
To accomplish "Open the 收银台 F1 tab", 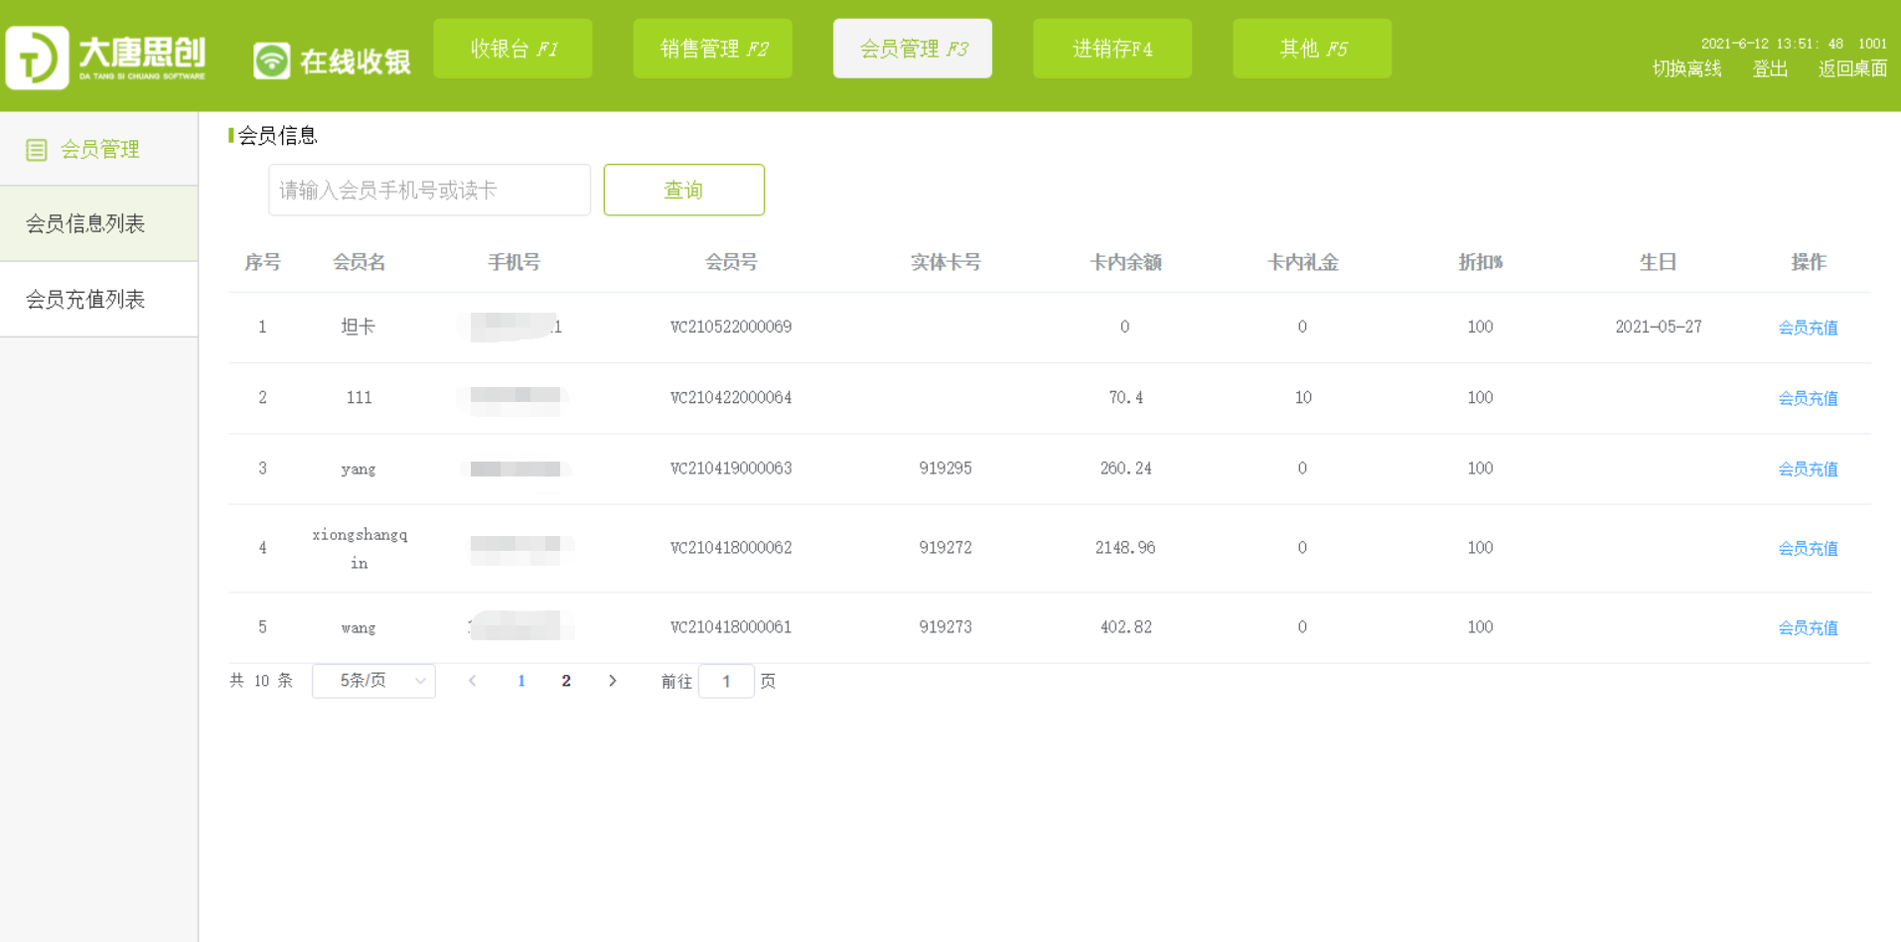I will click(512, 49).
